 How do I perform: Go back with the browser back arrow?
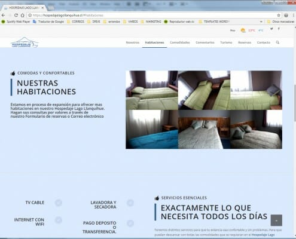click(x=3, y=15)
